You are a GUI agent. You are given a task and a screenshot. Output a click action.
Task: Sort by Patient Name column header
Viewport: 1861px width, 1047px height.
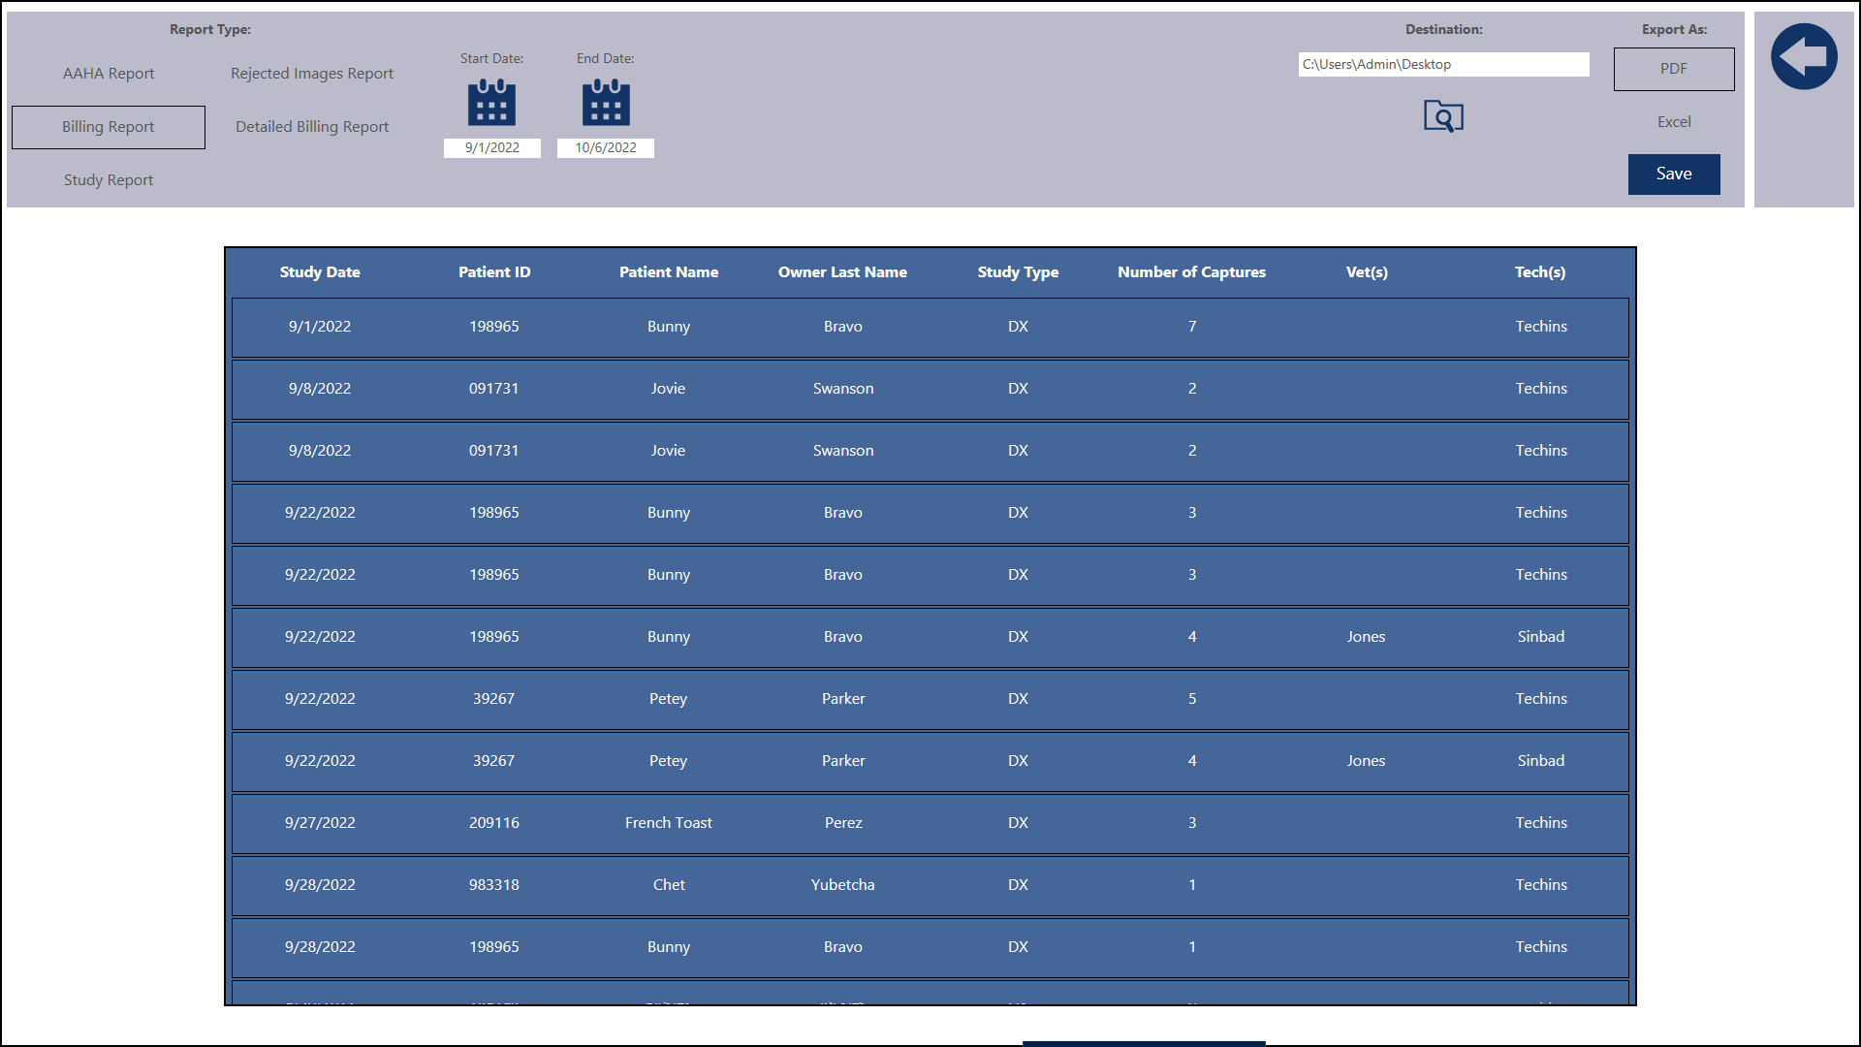[669, 272]
